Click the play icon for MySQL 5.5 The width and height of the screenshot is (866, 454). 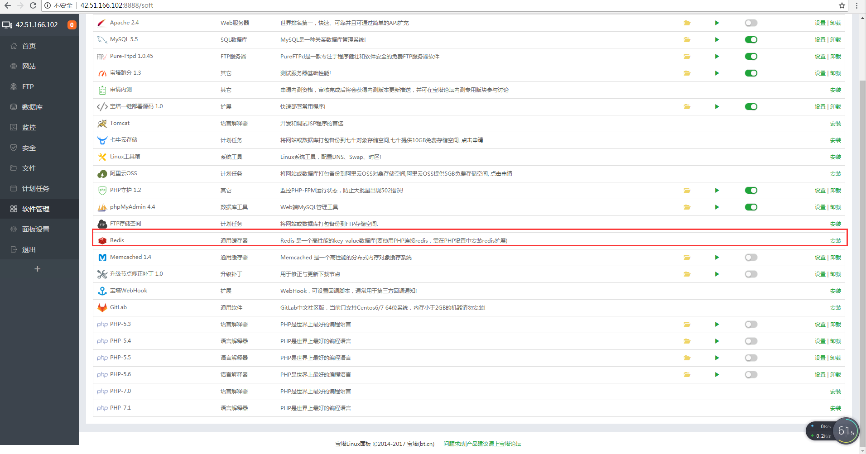(x=717, y=40)
